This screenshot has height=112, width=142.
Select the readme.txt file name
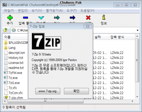click(16, 68)
